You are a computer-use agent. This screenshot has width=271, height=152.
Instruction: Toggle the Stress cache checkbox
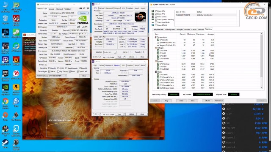(x=156, y=17)
